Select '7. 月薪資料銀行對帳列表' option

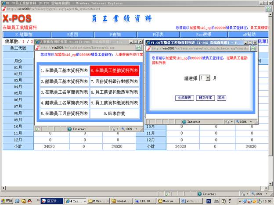point(115,81)
